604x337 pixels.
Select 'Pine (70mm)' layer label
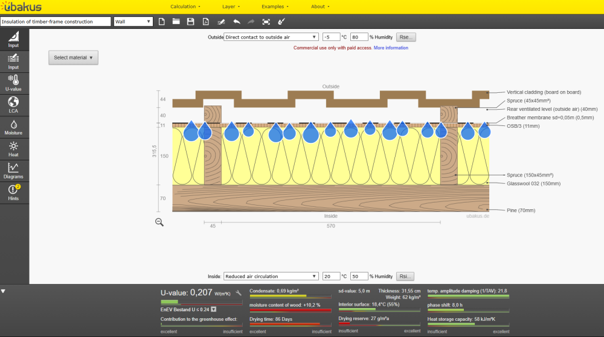pos(521,210)
